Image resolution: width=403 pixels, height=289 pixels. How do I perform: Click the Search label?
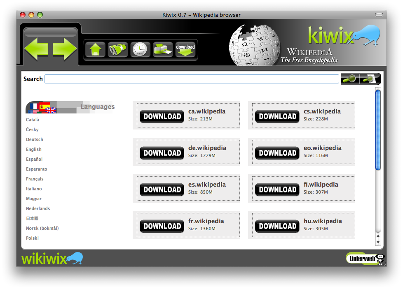click(x=33, y=79)
